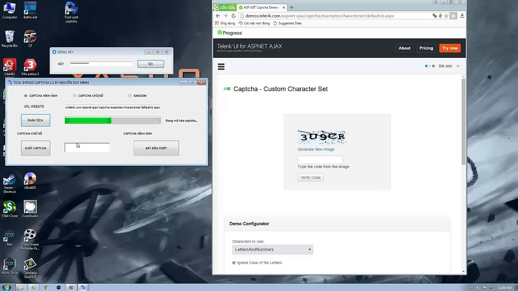Click the KEY input field
The height and width of the screenshot is (291, 518).
(101, 64)
